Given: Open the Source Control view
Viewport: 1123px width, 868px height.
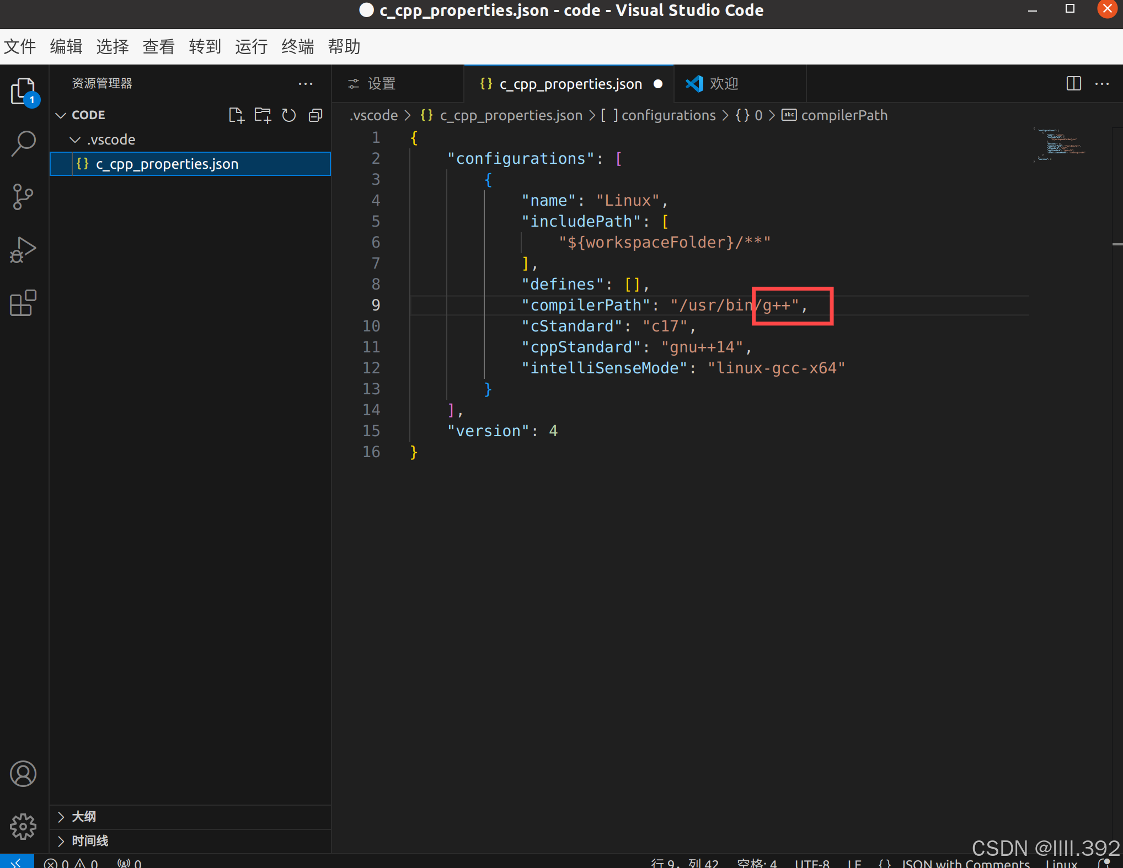Looking at the screenshot, I should click(23, 197).
